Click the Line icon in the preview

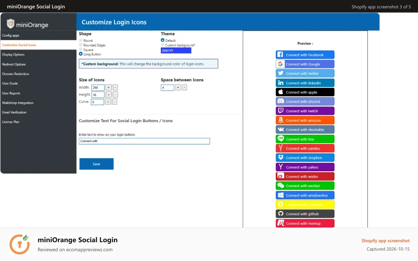click(x=280, y=139)
